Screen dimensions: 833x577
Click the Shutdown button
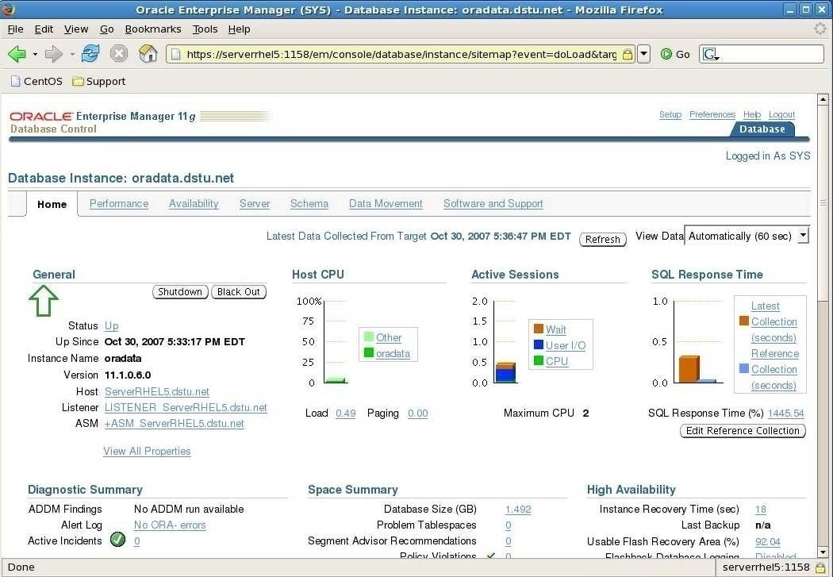(180, 292)
